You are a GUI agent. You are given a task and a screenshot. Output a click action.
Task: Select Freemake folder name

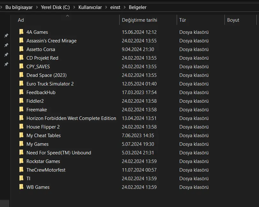pos(37,109)
